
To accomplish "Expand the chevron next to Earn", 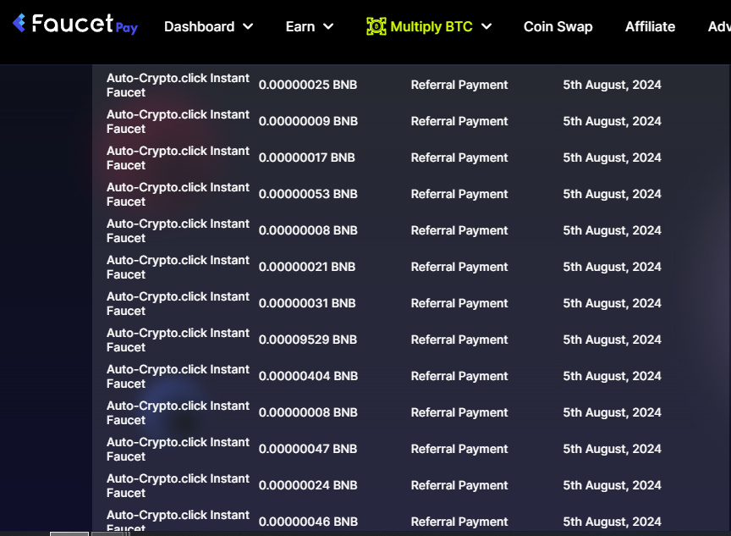I will tap(328, 26).
